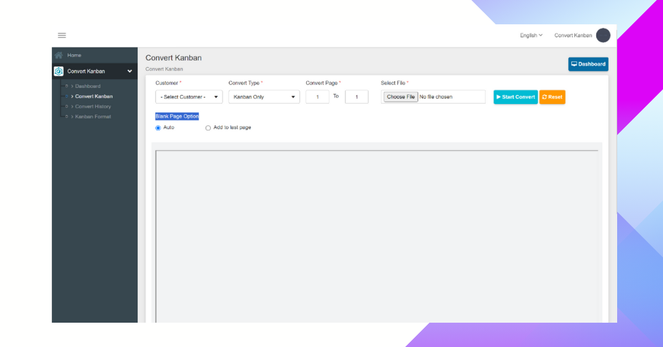This screenshot has height=347, width=663.
Task: Click the Convert Page start number field
Action: tap(317, 97)
